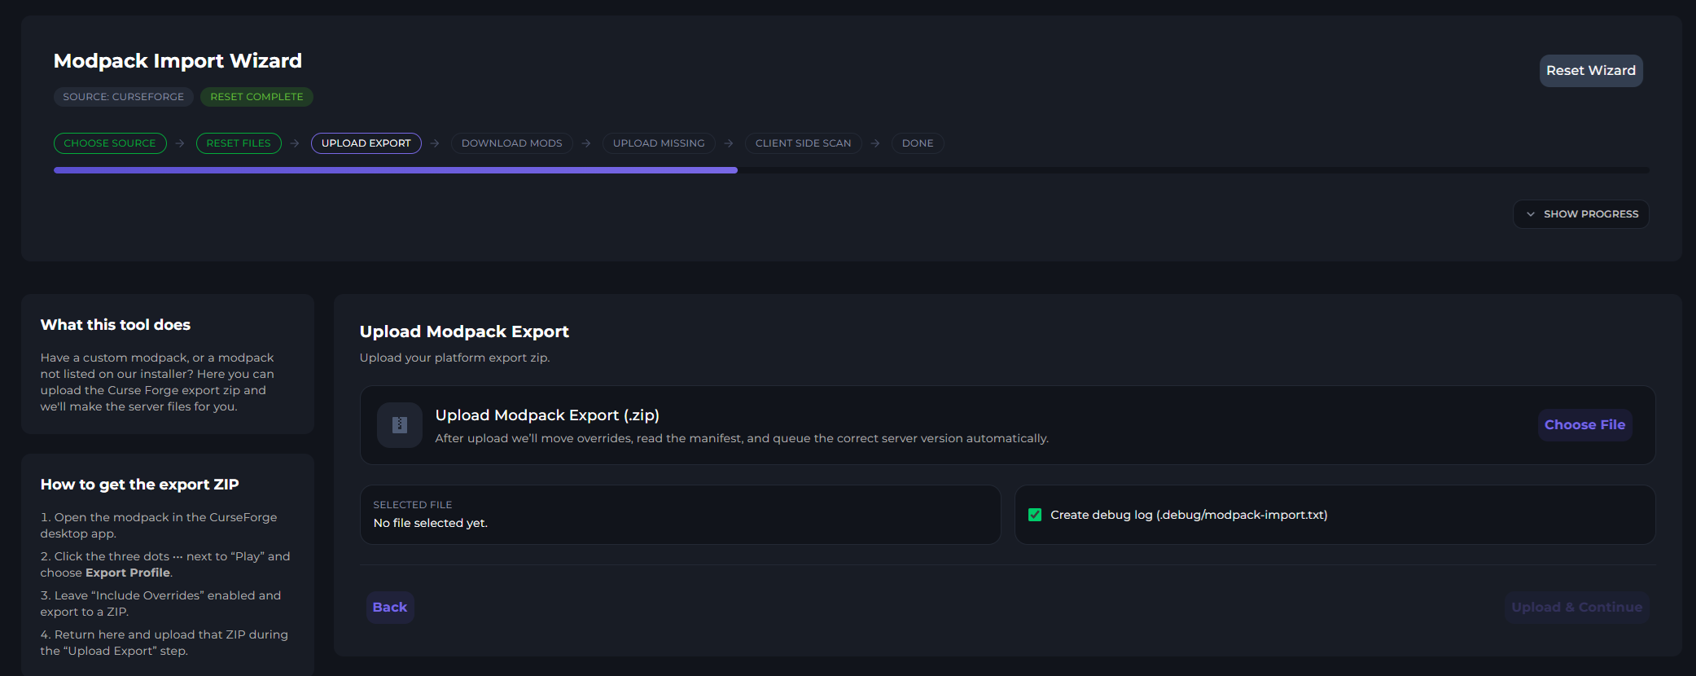Click the arrow before Download Mods step
The image size is (1696, 676).
pos(435,143)
